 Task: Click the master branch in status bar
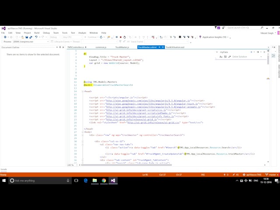(x=272, y=175)
